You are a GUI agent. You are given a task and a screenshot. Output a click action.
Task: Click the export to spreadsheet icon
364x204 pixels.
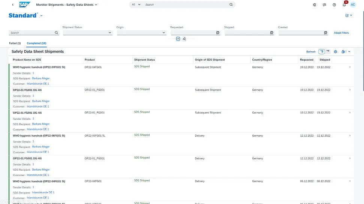point(343,52)
